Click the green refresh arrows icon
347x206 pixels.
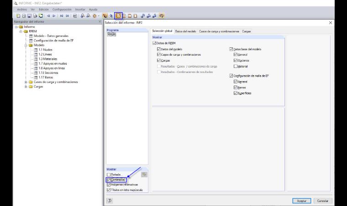pos(41,16)
